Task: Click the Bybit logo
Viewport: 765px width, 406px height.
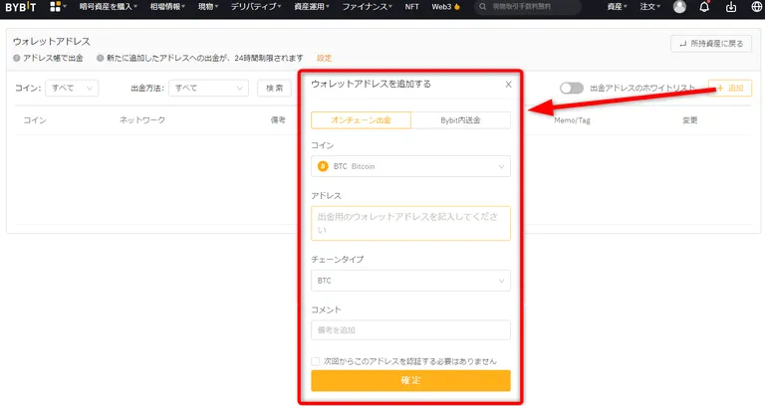Action: pyautogui.click(x=21, y=7)
